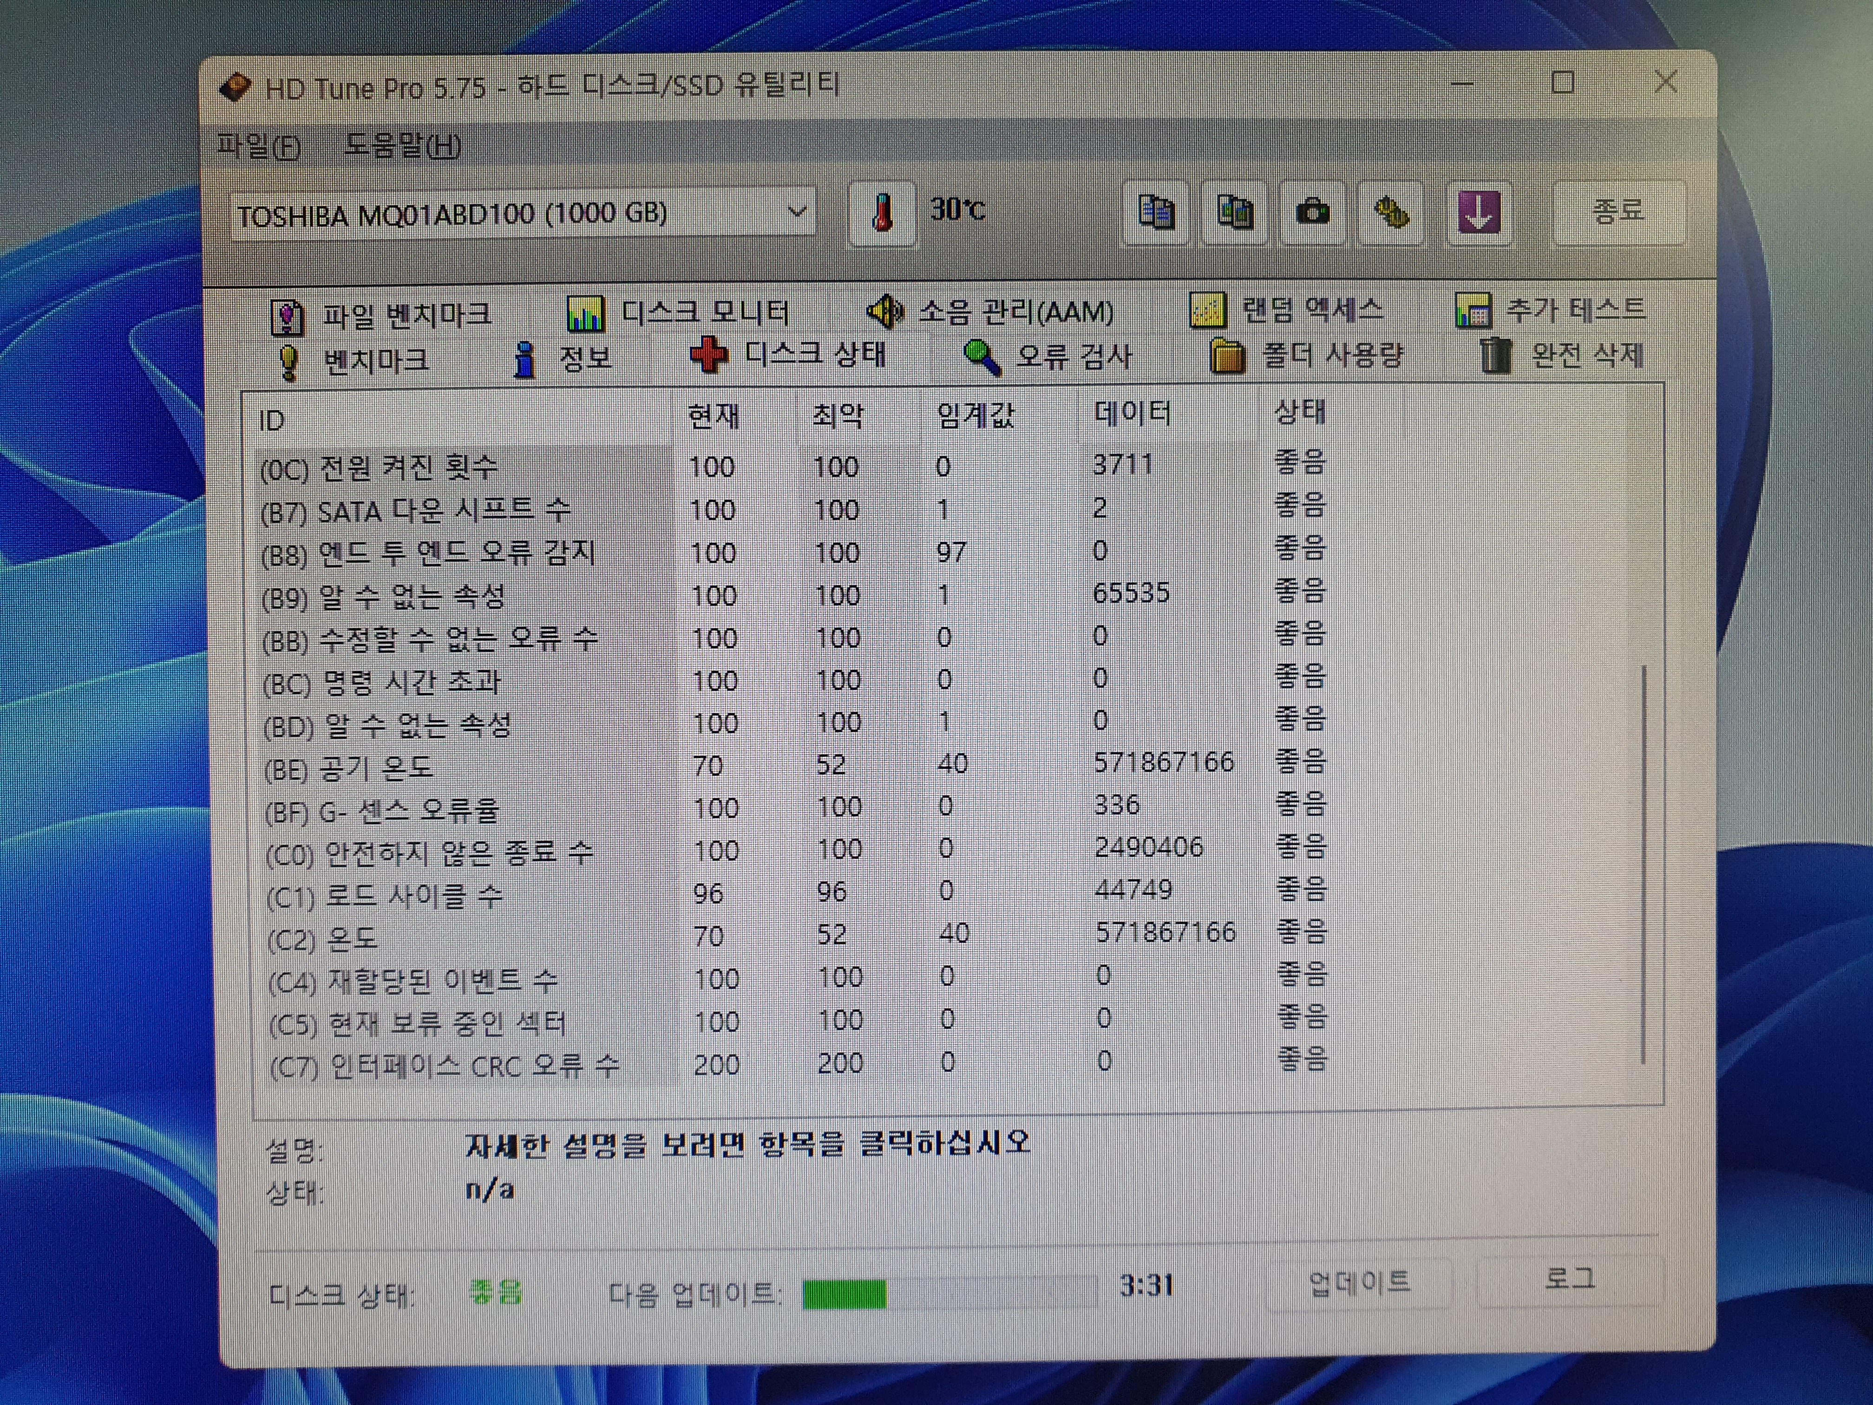This screenshot has width=1873, height=1405.
Task: Maximize the HD Tune Pro window
Action: 1563,83
